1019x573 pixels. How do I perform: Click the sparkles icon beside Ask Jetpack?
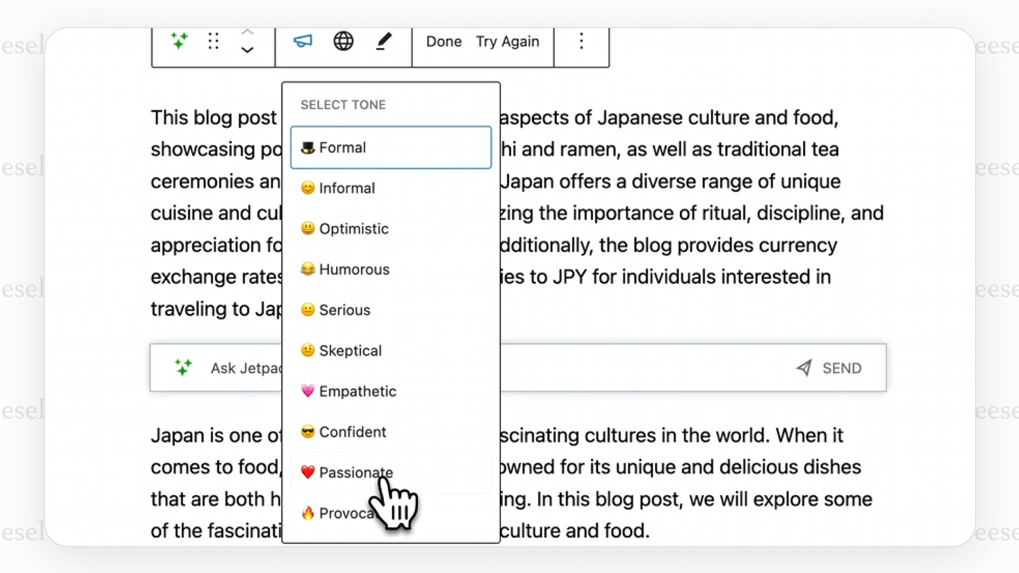click(x=184, y=367)
